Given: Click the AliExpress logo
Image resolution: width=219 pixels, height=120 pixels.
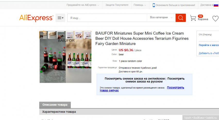Looking at the screenshot, I should (x=36, y=18).
